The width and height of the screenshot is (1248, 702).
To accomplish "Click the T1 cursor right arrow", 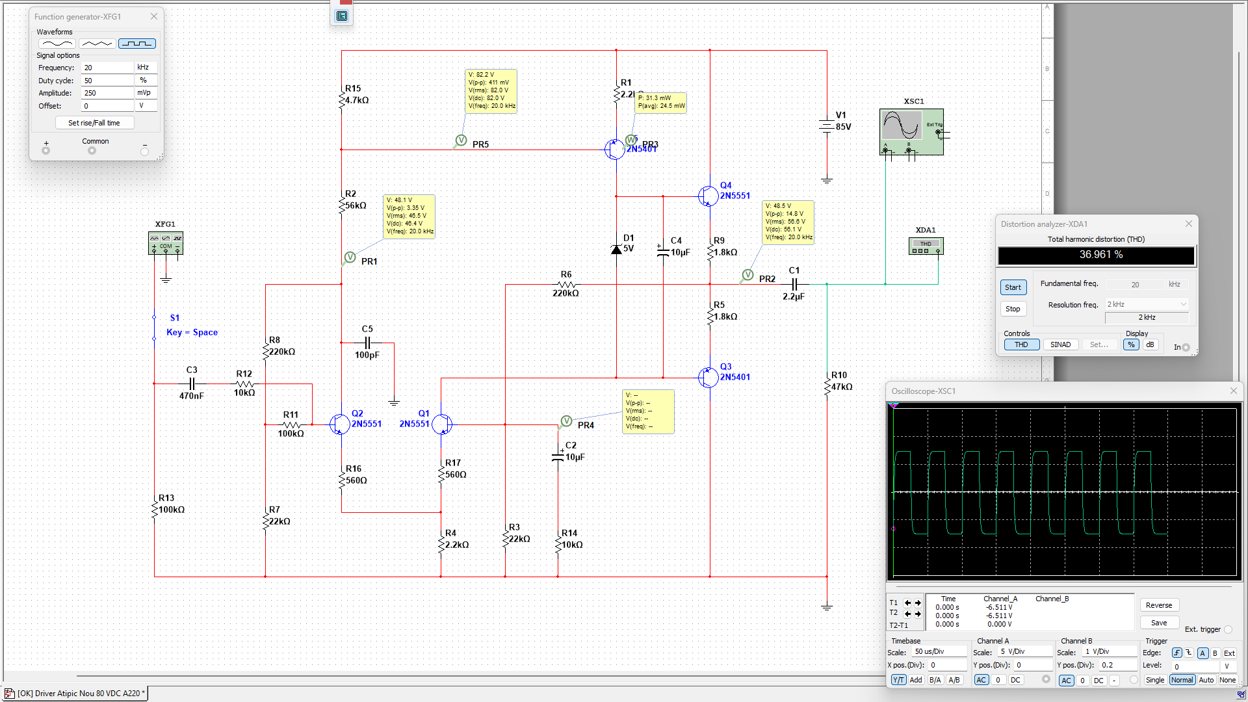I will [918, 603].
